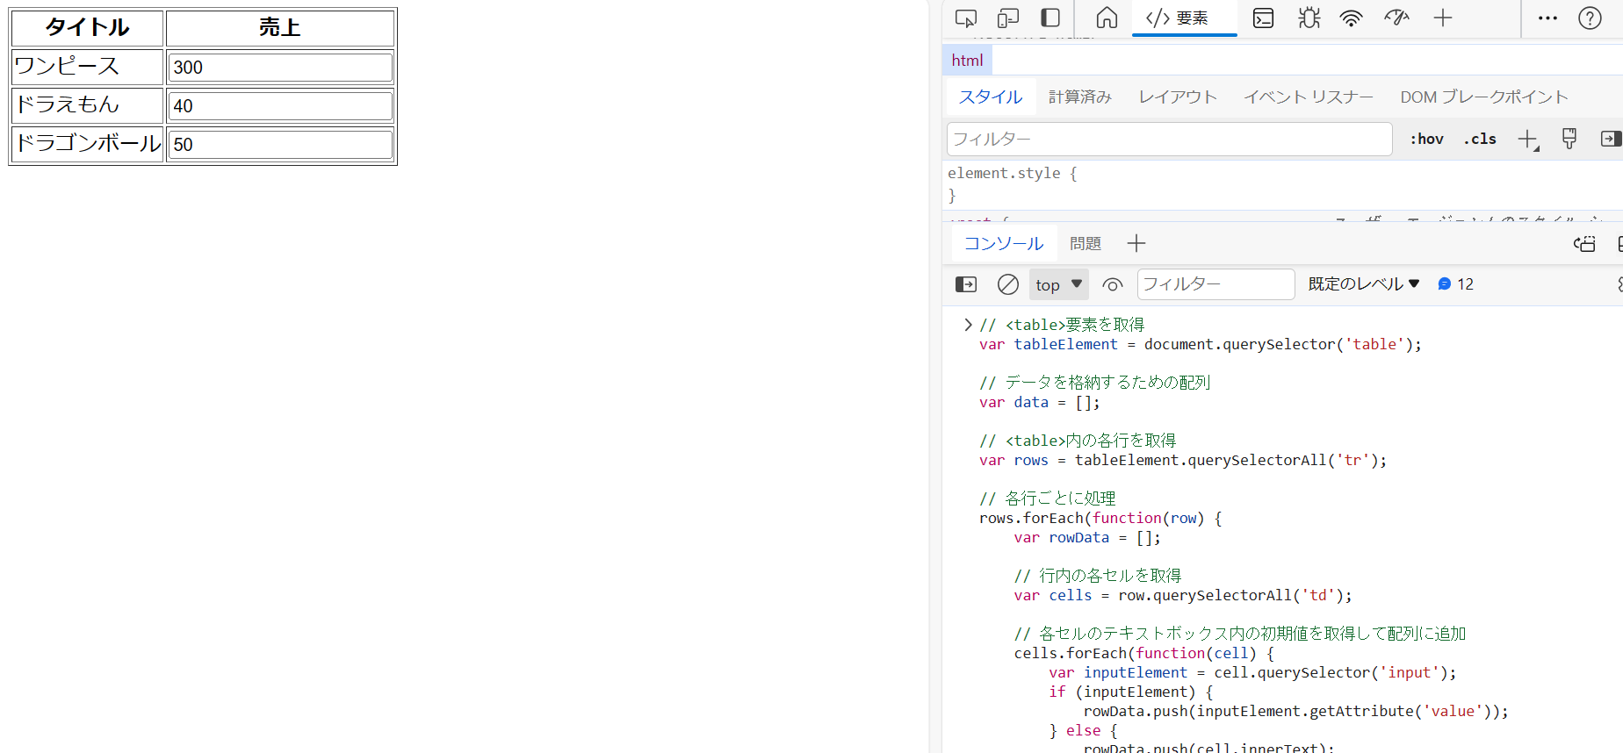
Task: Move the drawer tools to the top dock icon
Action: (x=1584, y=243)
